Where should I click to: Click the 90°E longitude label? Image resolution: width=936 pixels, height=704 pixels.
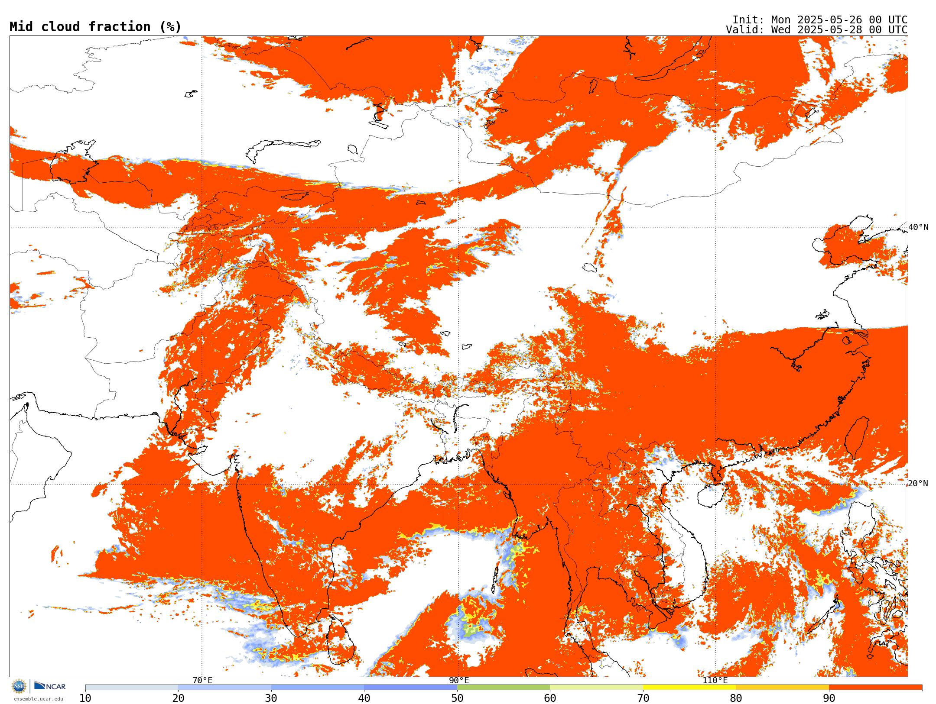459,681
